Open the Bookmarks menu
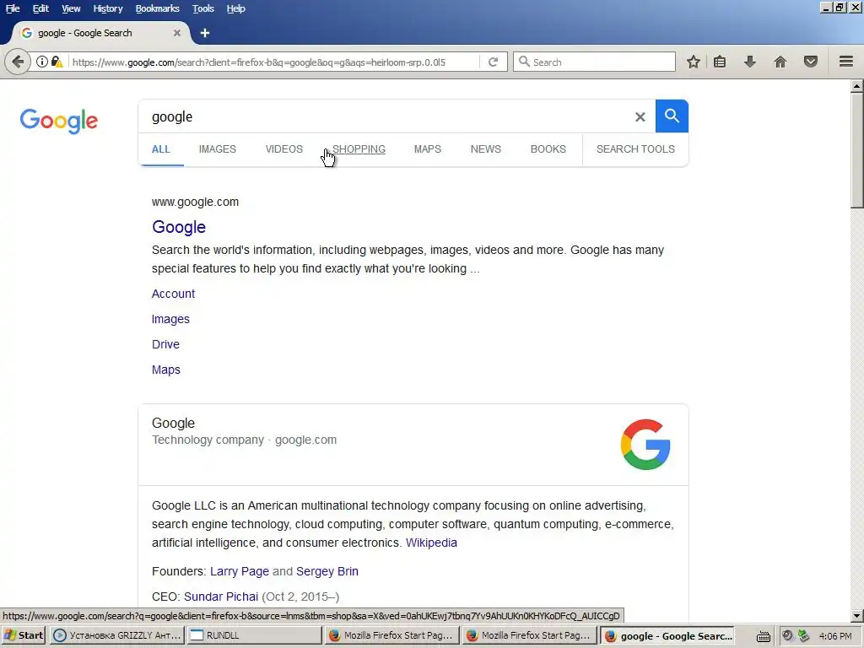864x648 pixels. point(158,8)
